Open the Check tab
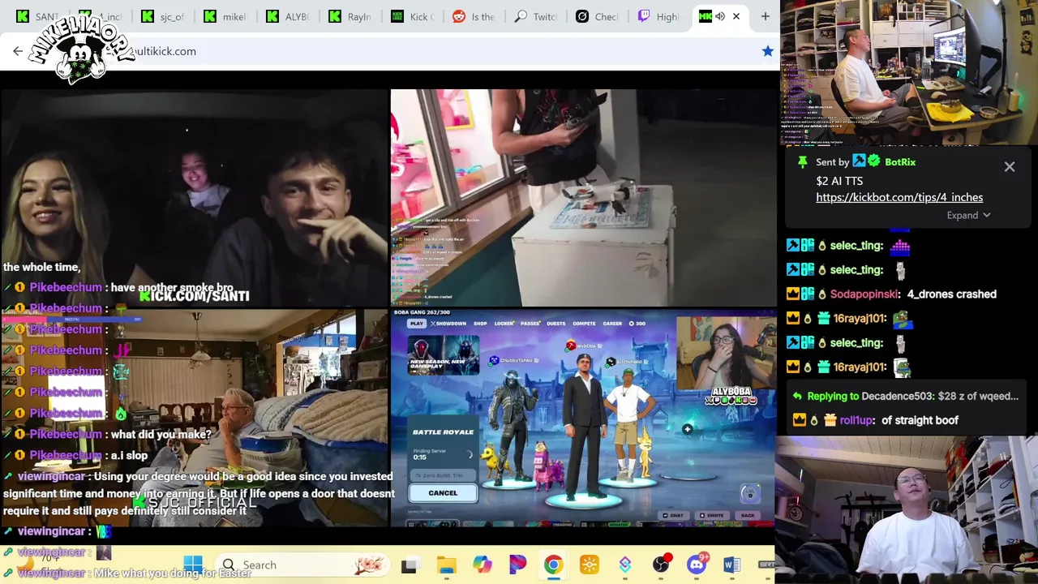 click(x=598, y=16)
